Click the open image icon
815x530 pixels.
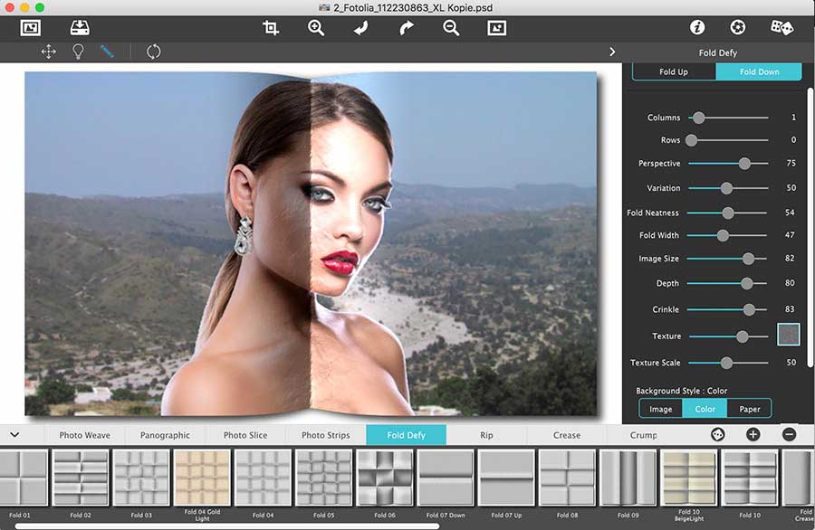(31, 28)
